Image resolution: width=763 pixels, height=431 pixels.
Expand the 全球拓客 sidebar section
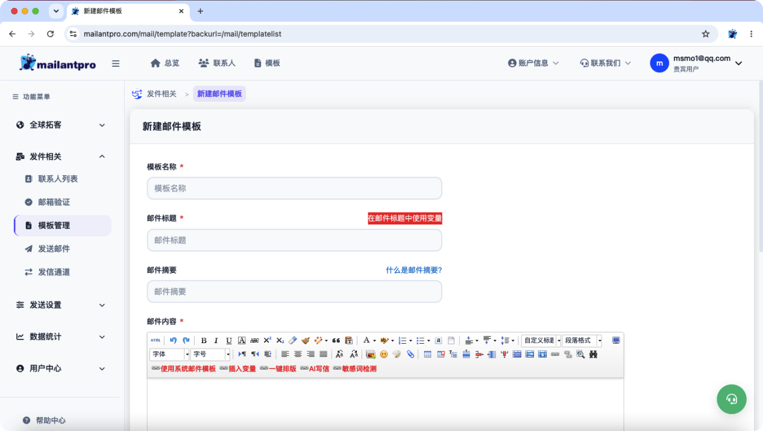(x=60, y=125)
